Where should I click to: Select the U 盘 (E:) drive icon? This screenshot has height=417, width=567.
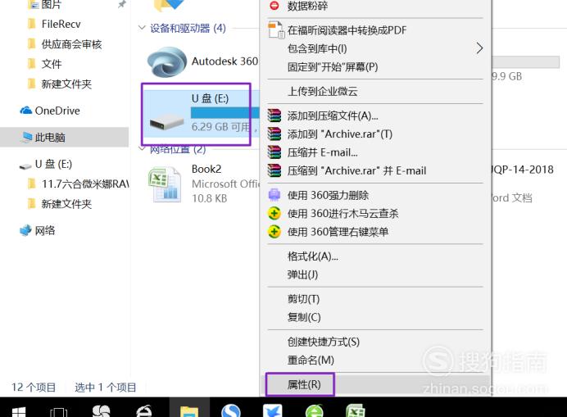[166, 122]
